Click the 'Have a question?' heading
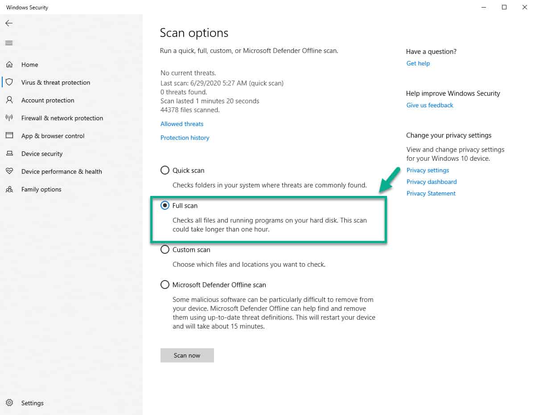This screenshot has height=415, width=535. [431, 52]
